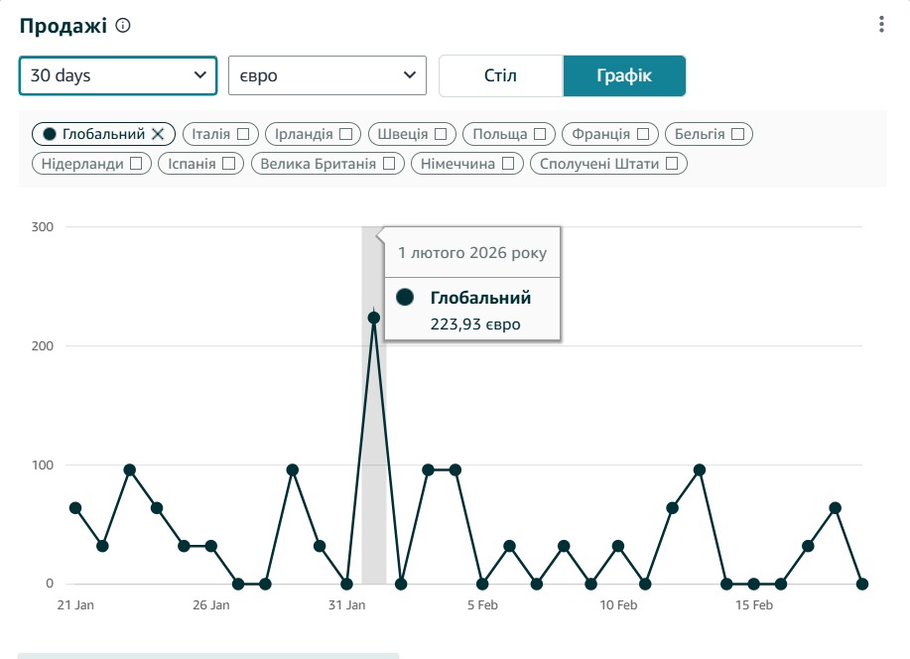The height and width of the screenshot is (659, 910).
Task: Click the 31 Jan x-axis label
Action: (x=347, y=605)
